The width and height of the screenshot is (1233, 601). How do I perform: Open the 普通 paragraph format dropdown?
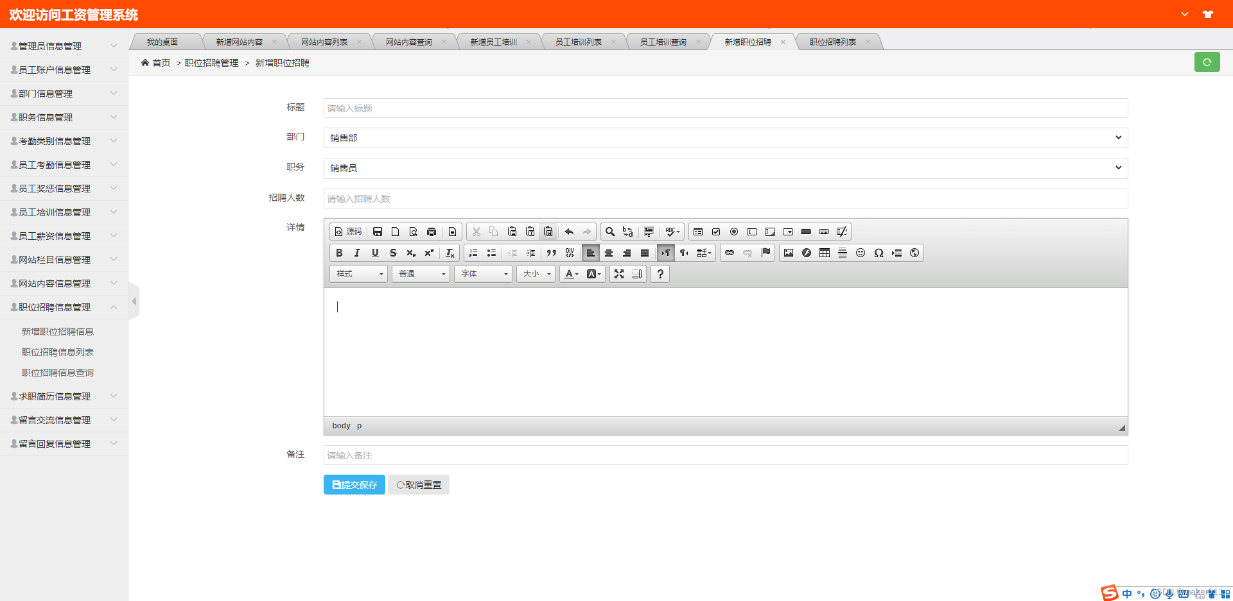pyautogui.click(x=421, y=274)
